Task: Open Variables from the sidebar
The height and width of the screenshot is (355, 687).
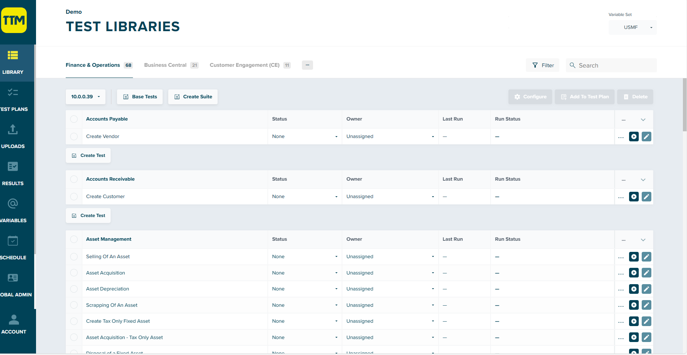Action: [12, 208]
